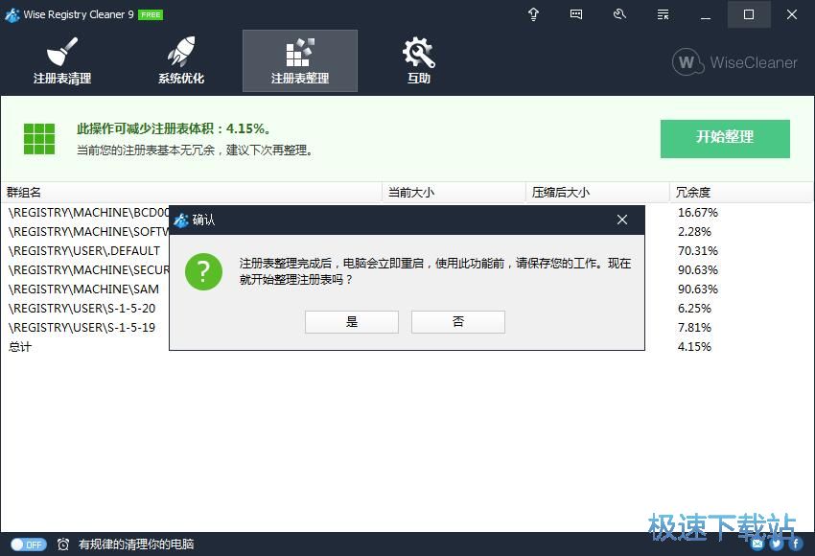The image size is (815, 556).
Task: Select row \REGISTRY\USER\S-1-5-20
Action: tap(82, 309)
